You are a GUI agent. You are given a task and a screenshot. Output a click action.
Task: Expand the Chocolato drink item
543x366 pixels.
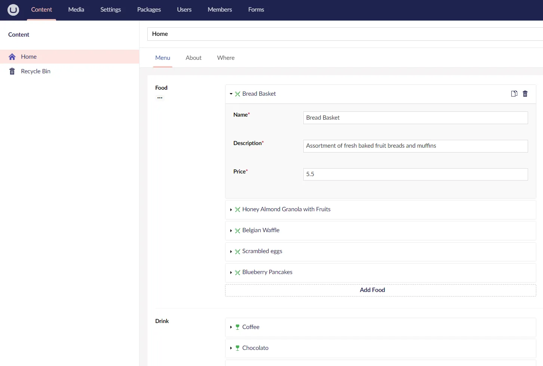pyautogui.click(x=231, y=348)
